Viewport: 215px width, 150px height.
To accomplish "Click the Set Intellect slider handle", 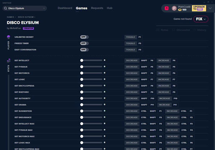I will point(82,60).
